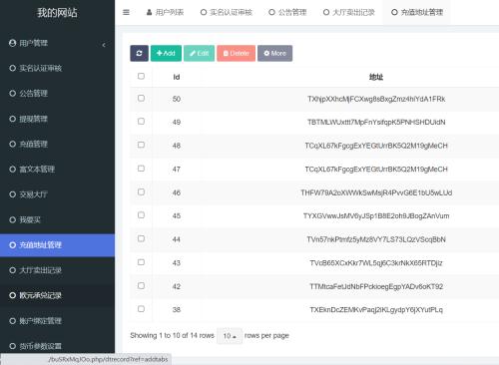Switch to the 用户列表 tab
Image resolution: width=499 pixels, height=365 pixels.
tap(165, 12)
